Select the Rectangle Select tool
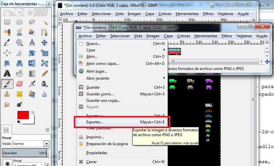Image resolution: width=274 pixels, height=166 pixels. 7,22
